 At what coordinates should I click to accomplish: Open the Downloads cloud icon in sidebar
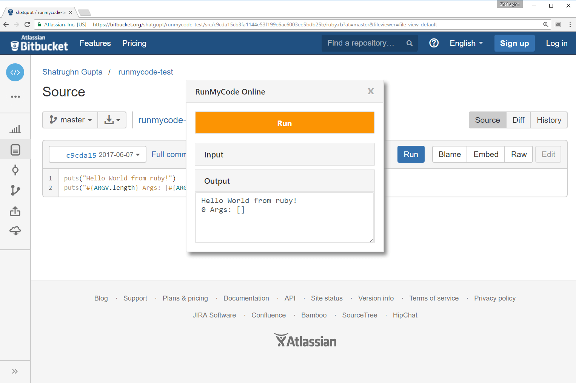click(x=15, y=231)
